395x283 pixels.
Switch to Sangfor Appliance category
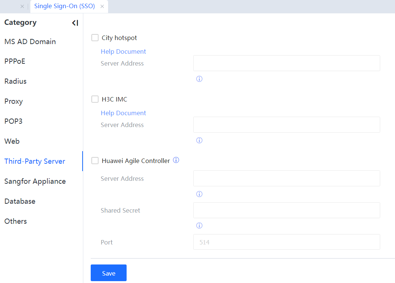pyautogui.click(x=35, y=181)
